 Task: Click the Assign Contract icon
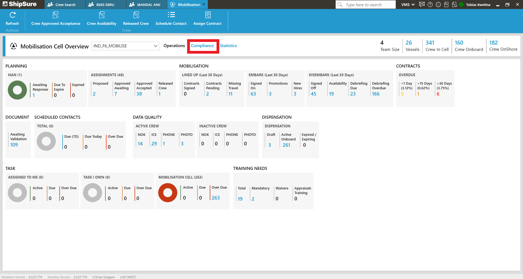point(208,15)
